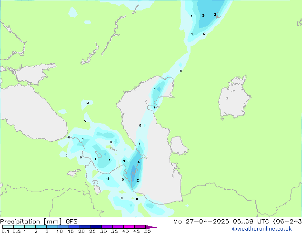Click the 'Mo' weekday label
This screenshot has height=233, width=302.
(x=177, y=222)
